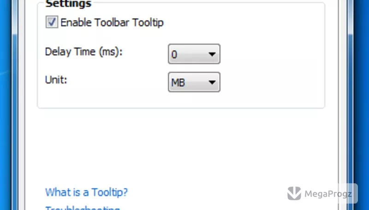Screen dimensions: 369x210
Task: Click the "Delay Time (ms):" label
Action: pyautogui.click(x=84, y=52)
